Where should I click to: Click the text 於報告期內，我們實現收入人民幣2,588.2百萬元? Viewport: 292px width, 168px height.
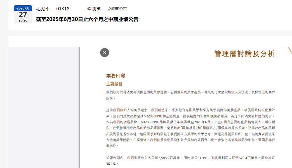143,158
